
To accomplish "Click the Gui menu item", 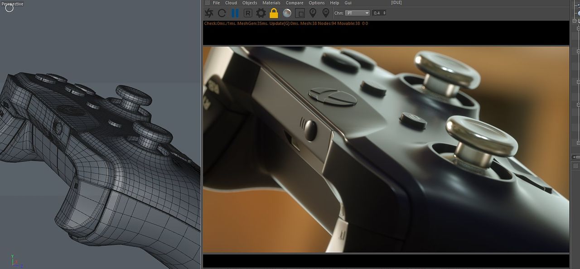I will coord(348,3).
